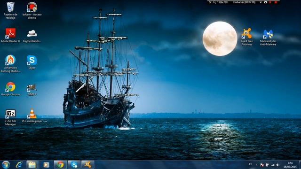301x169 pixels.
Task: Click the Show desktop strip
Action: pyautogui.click(x=300, y=165)
